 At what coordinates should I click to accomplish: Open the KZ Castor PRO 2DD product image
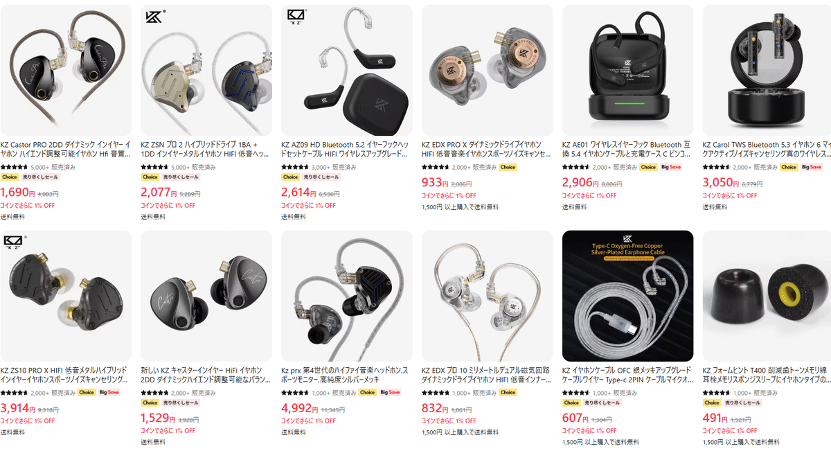pos(66,70)
